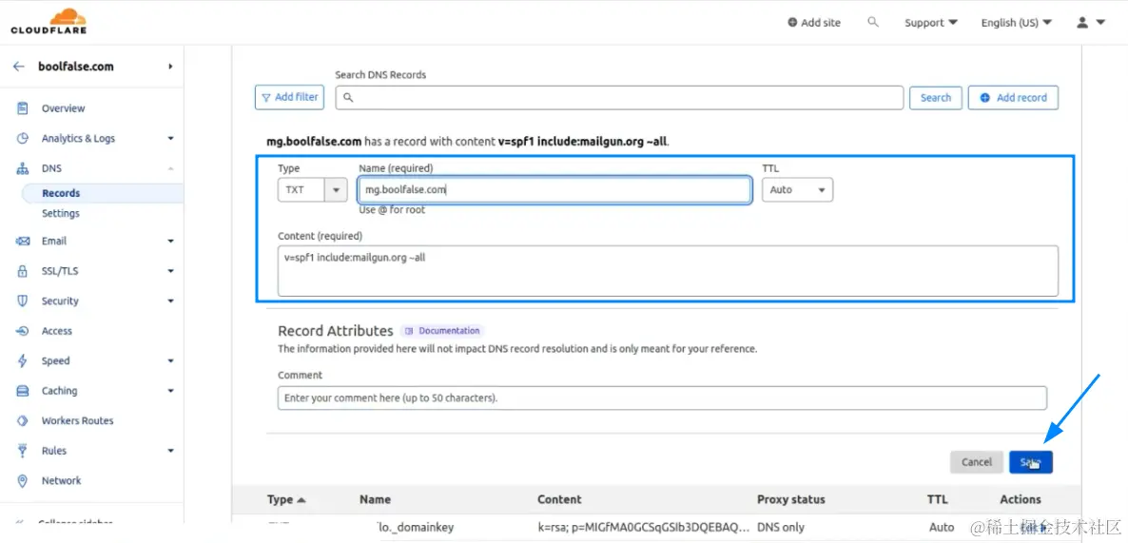Click the Documentation book icon

click(409, 331)
